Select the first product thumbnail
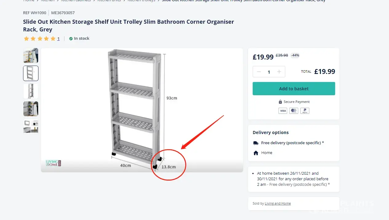This screenshot has height=220, width=389. click(31, 56)
